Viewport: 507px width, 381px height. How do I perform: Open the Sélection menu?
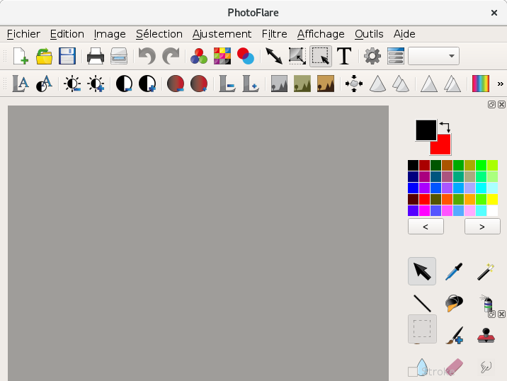(159, 33)
